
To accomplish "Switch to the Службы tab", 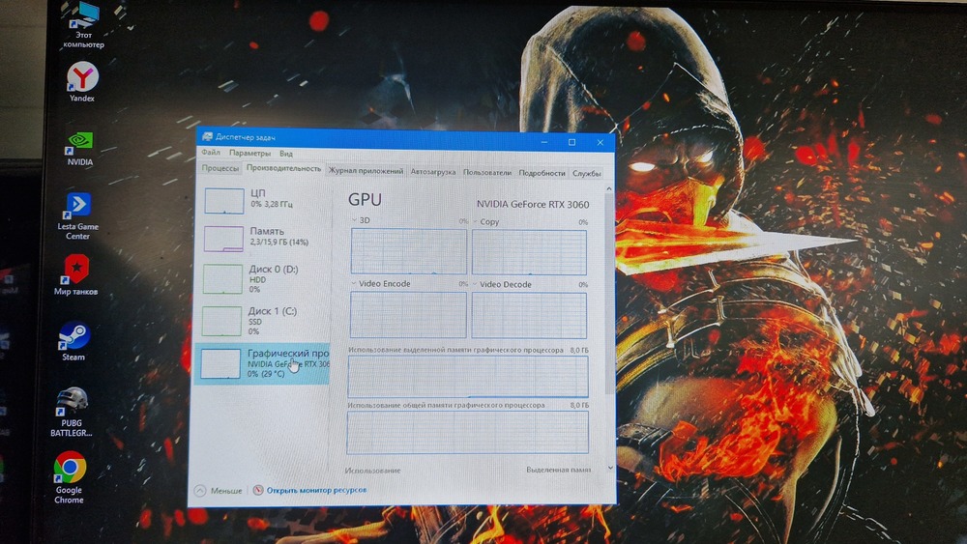I will [587, 174].
